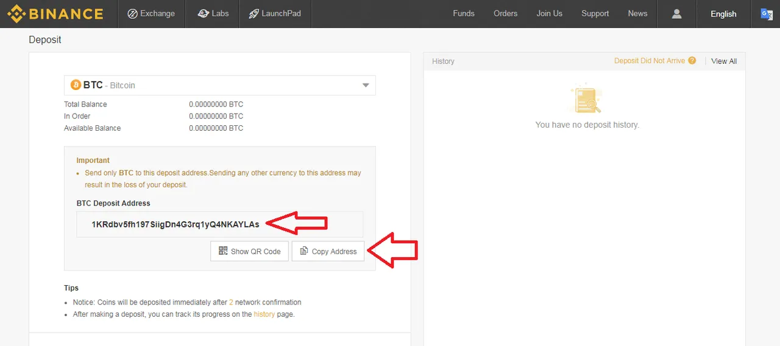Click the dropdown arrow of coin selector
Screen dimensions: 780x346
pos(366,85)
